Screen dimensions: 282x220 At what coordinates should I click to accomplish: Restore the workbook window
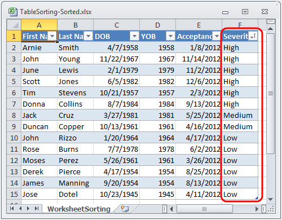click(x=245, y=12)
